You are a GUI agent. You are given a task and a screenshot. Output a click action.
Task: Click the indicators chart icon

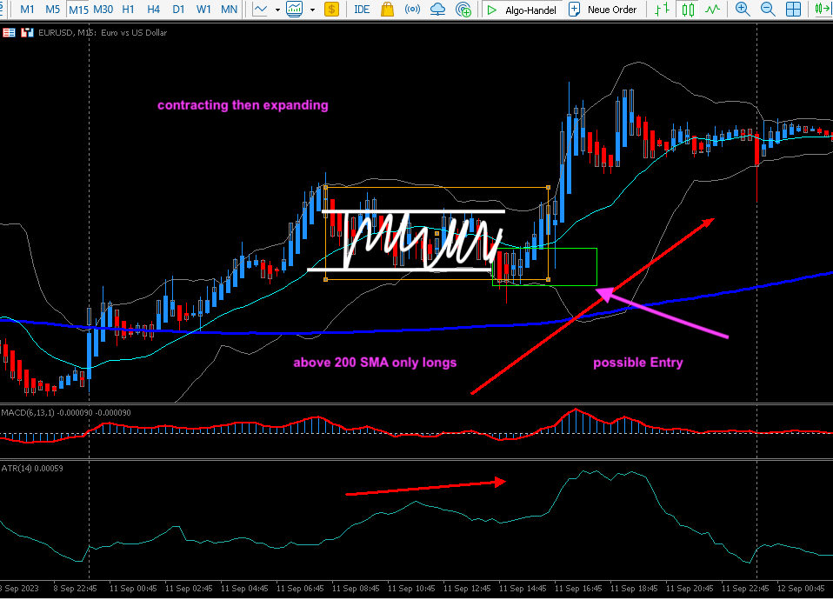(294, 9)
